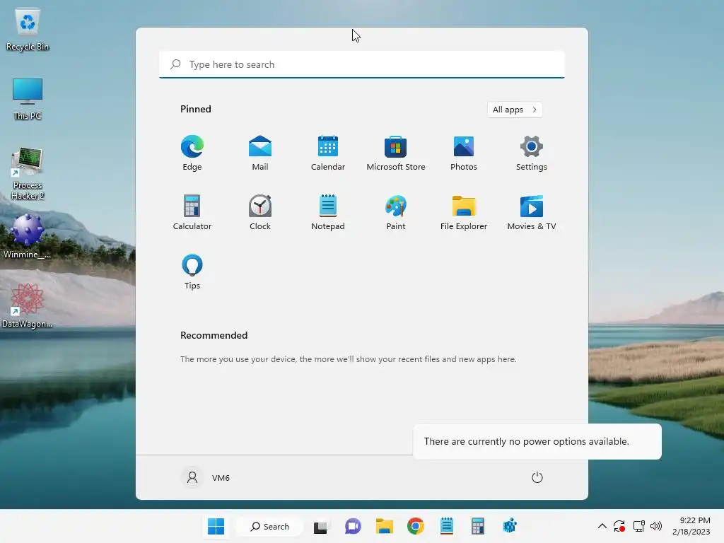Launch the Mail pinned app

(260, 153)
